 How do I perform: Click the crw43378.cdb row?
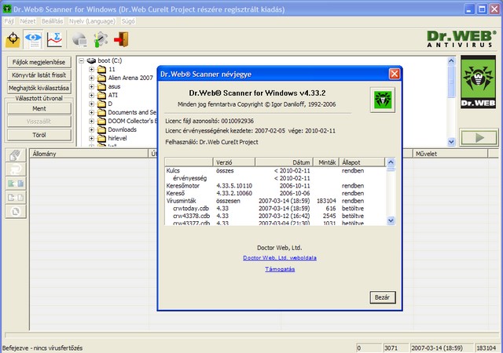pyautogui.click(x=275, y=216)
